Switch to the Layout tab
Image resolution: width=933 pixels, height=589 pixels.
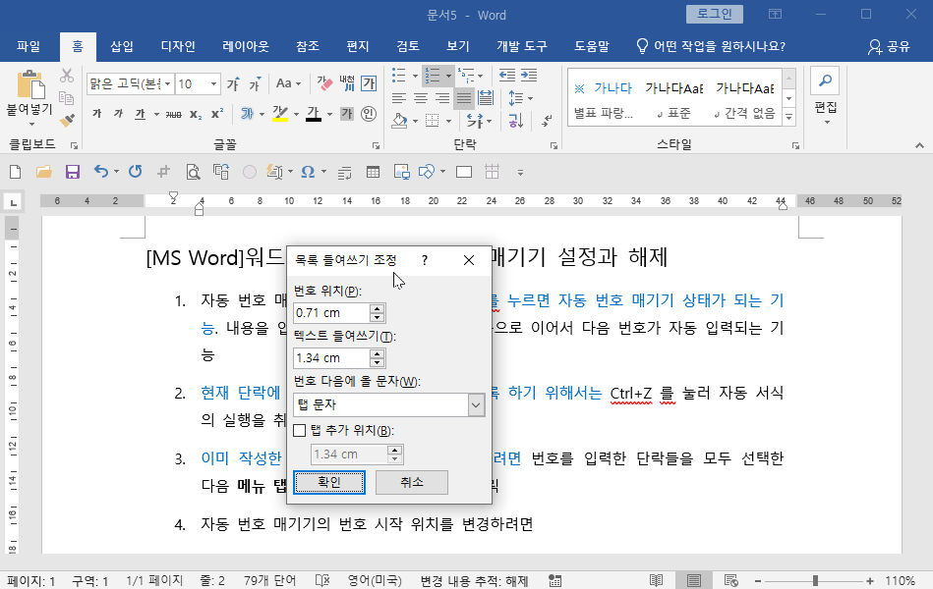pos(245,46)
